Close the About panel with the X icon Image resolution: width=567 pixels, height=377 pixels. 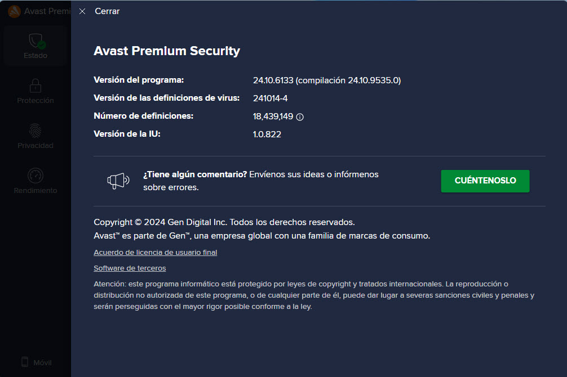[x=82, y=11]
